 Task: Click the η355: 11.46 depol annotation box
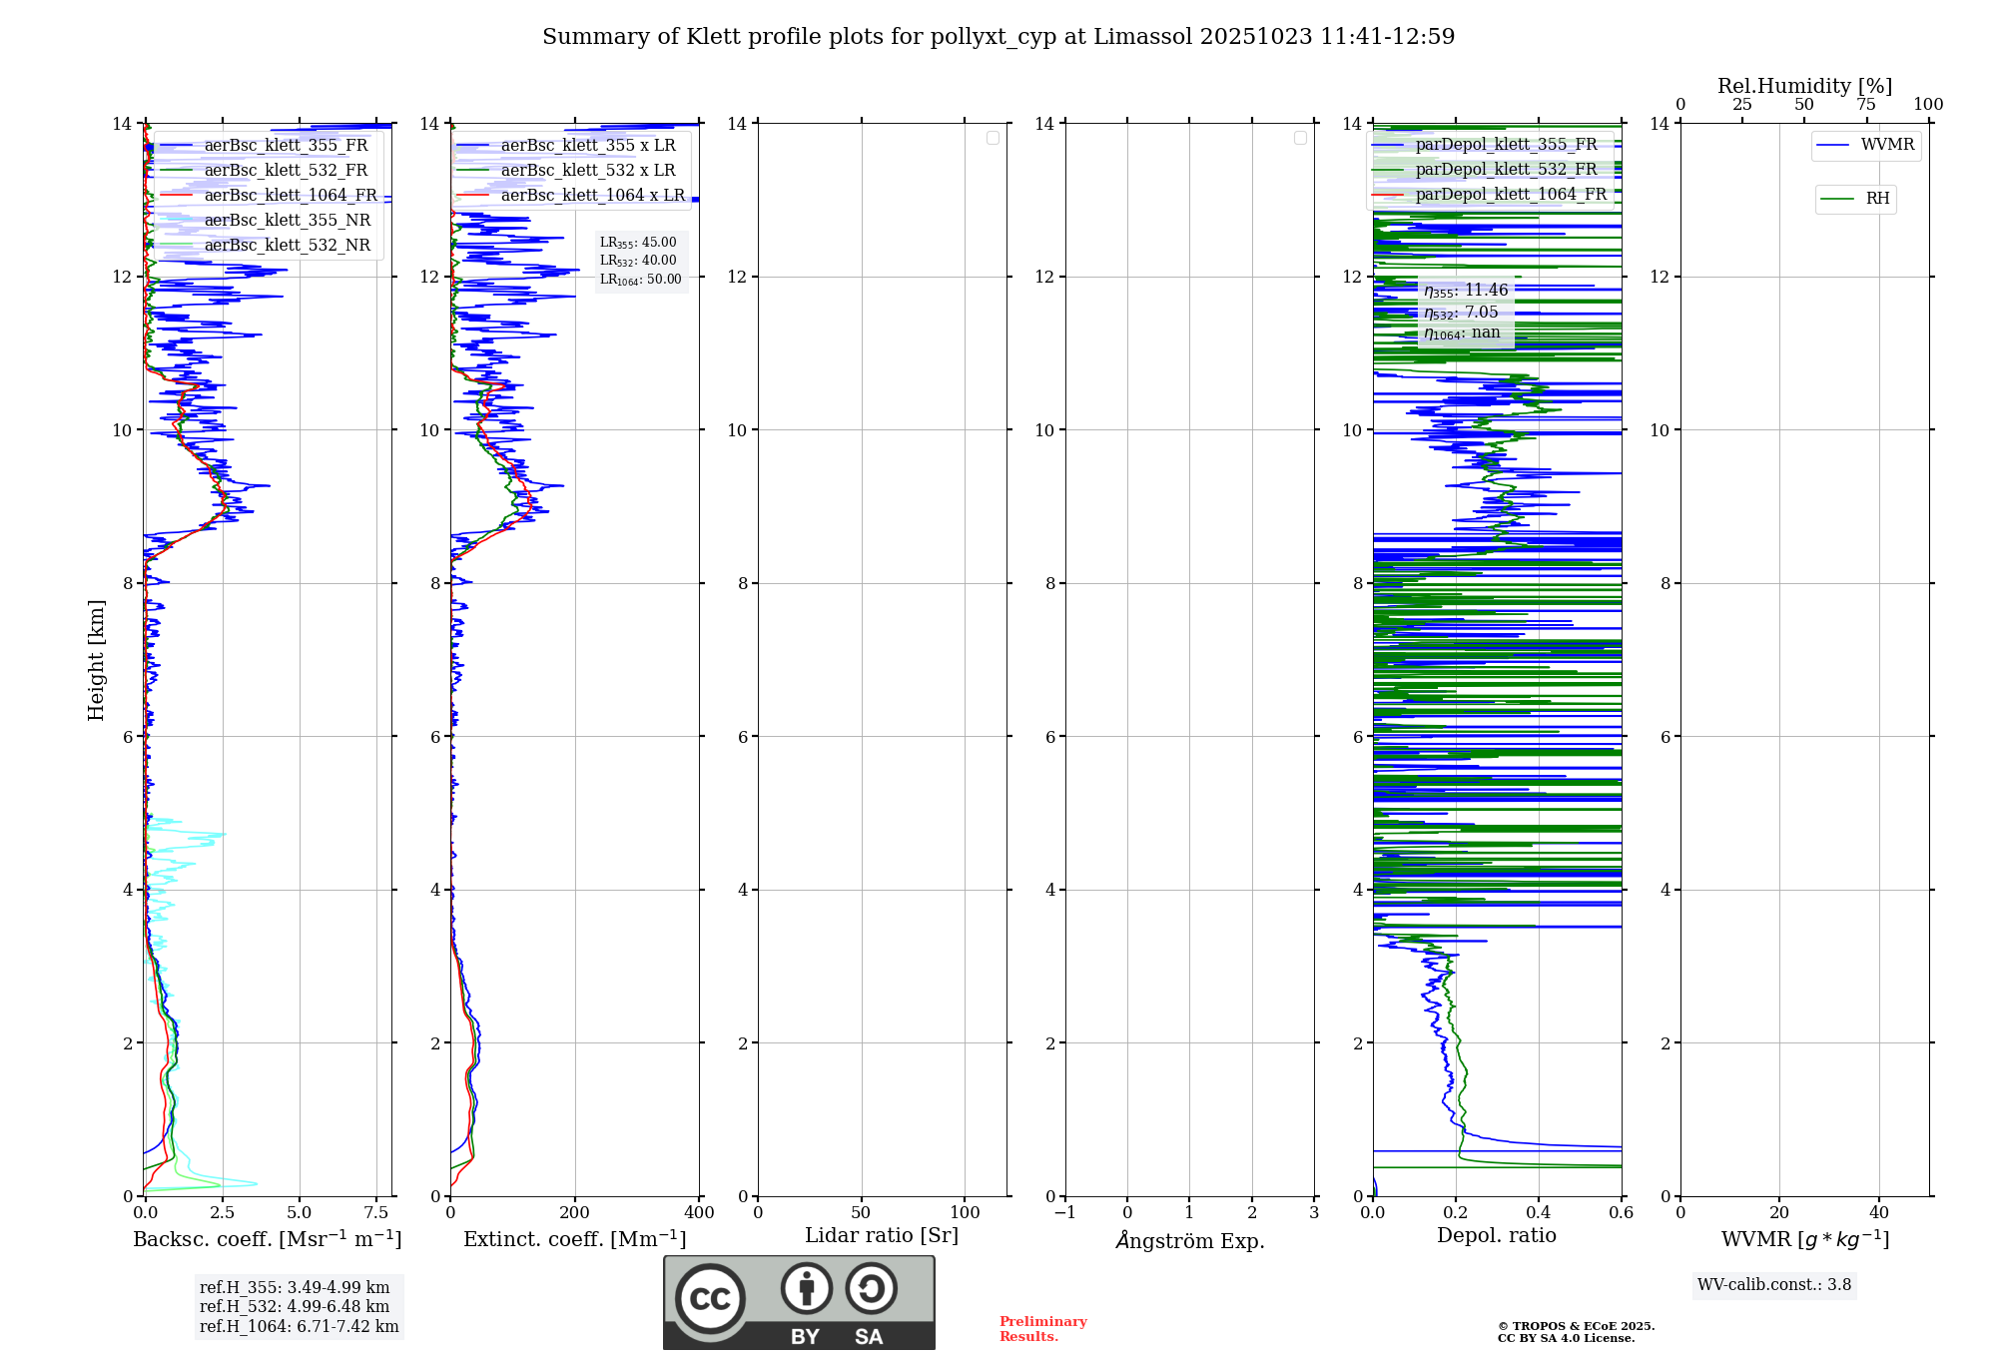(x=1466, y=291)
